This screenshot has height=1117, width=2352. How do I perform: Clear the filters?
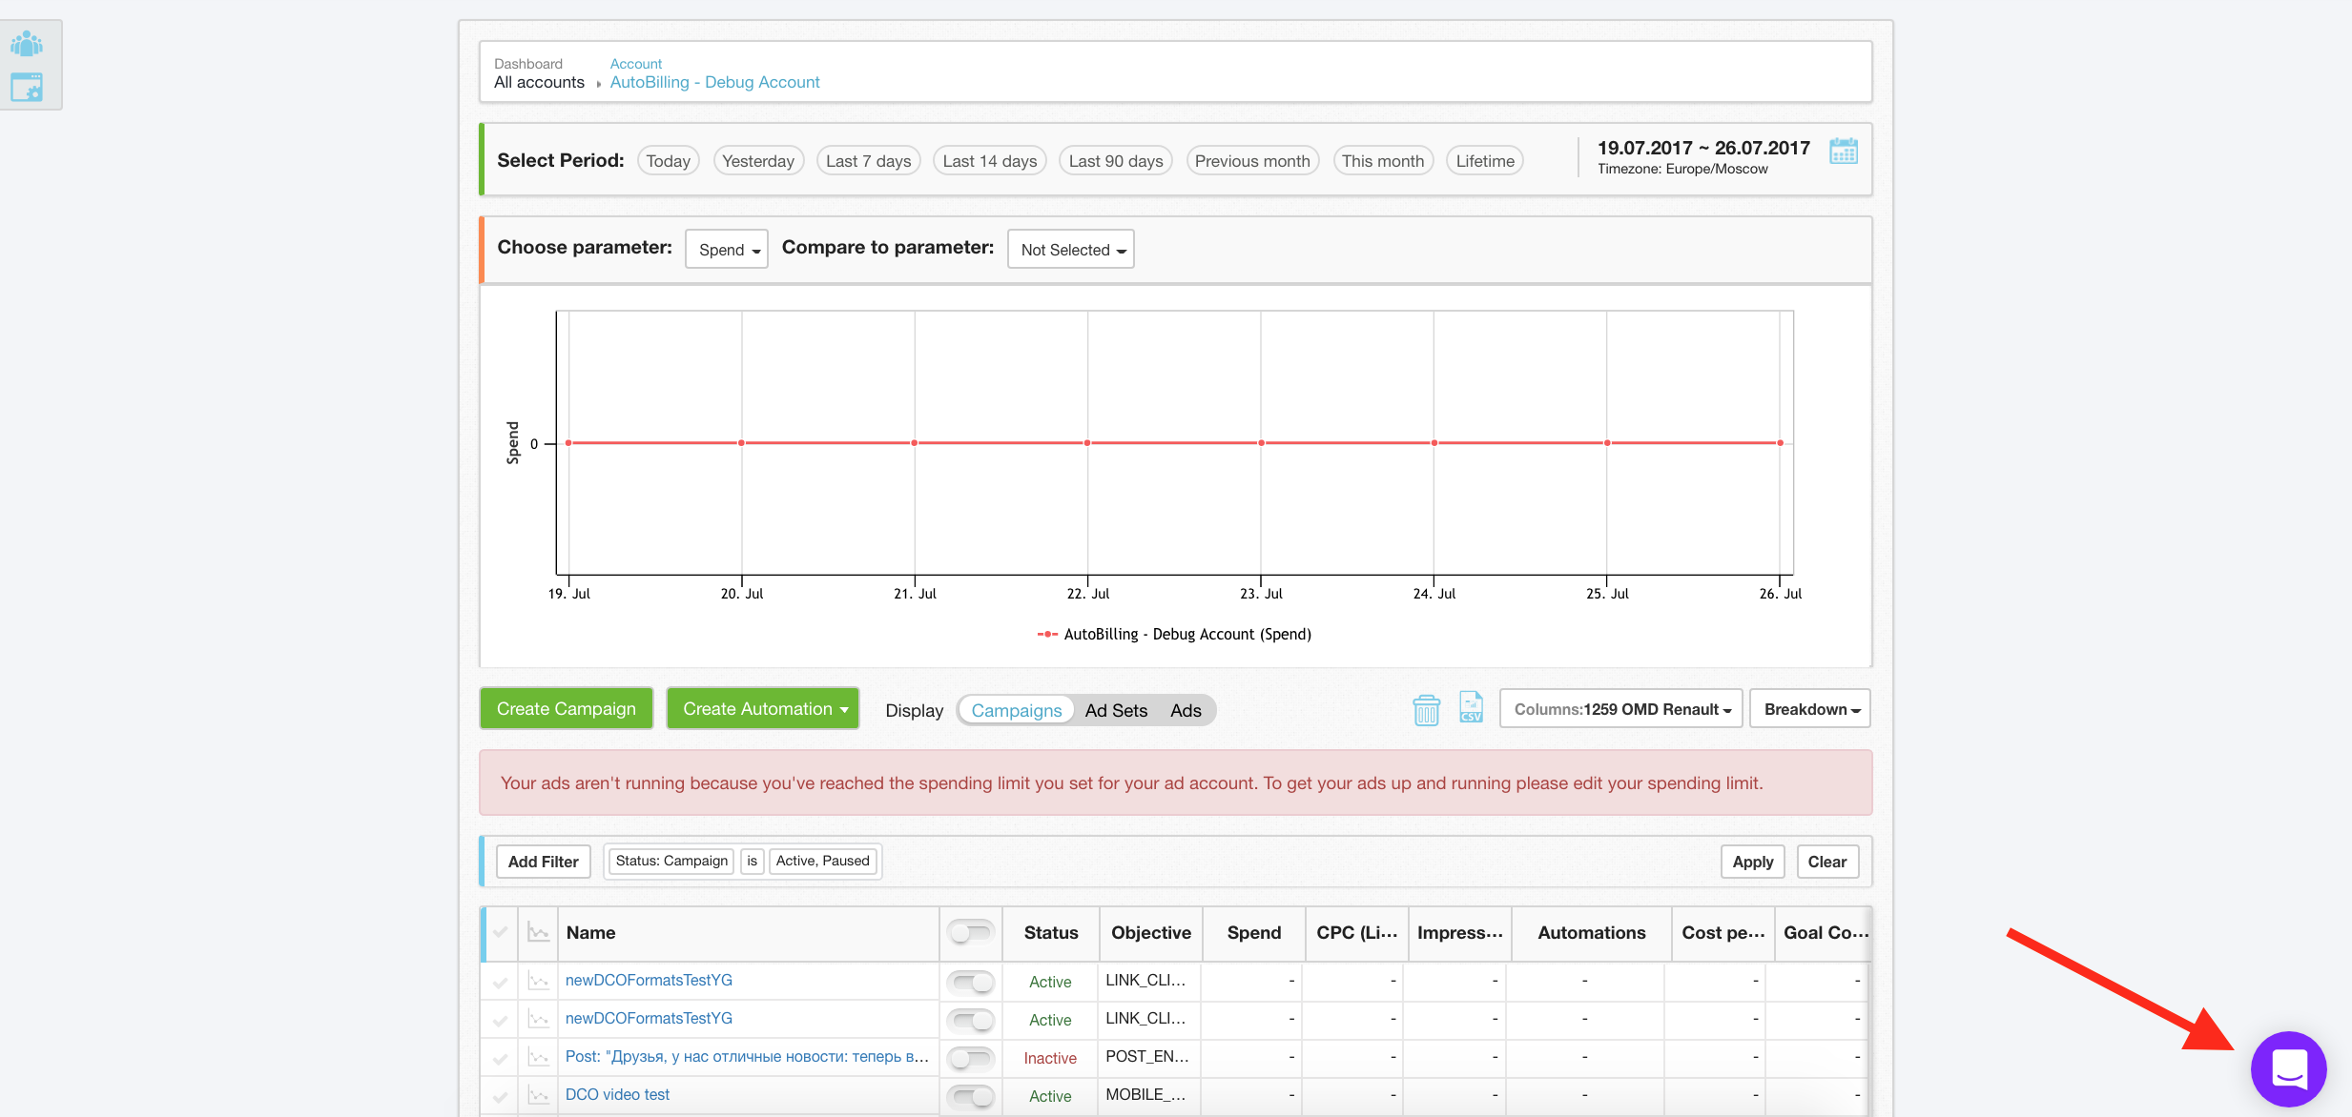[x=1826, y=862]
